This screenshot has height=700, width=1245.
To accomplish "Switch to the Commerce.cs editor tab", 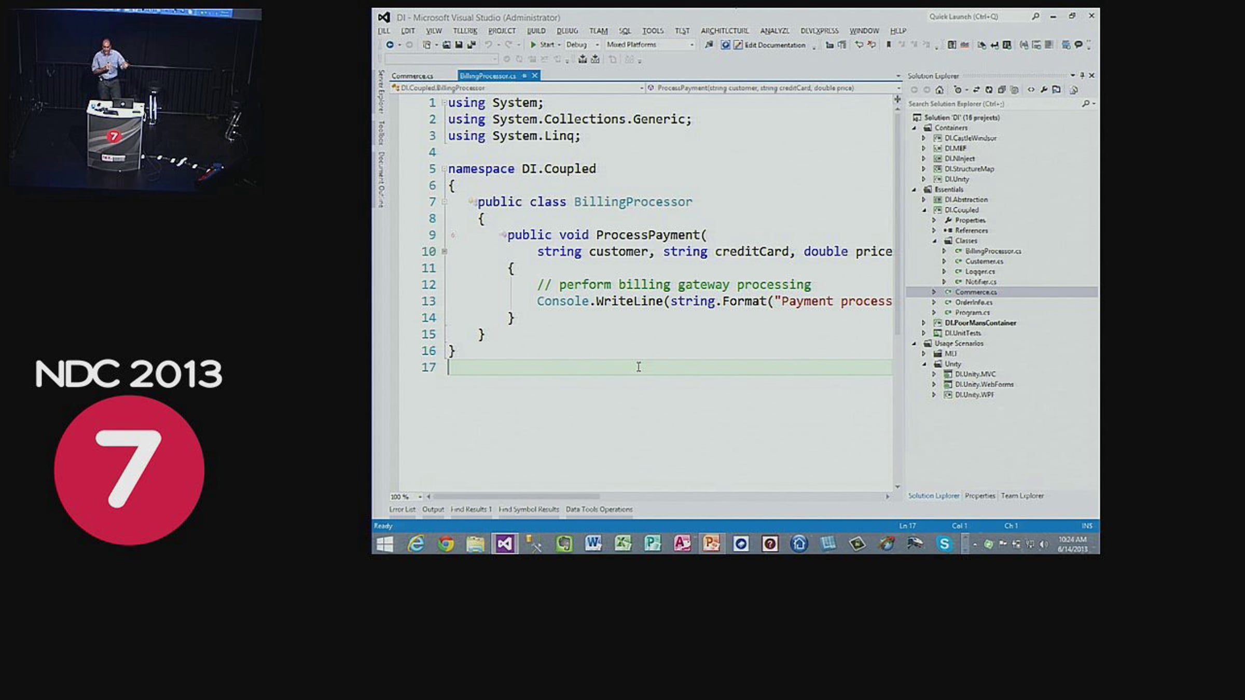I will [412, 76].
